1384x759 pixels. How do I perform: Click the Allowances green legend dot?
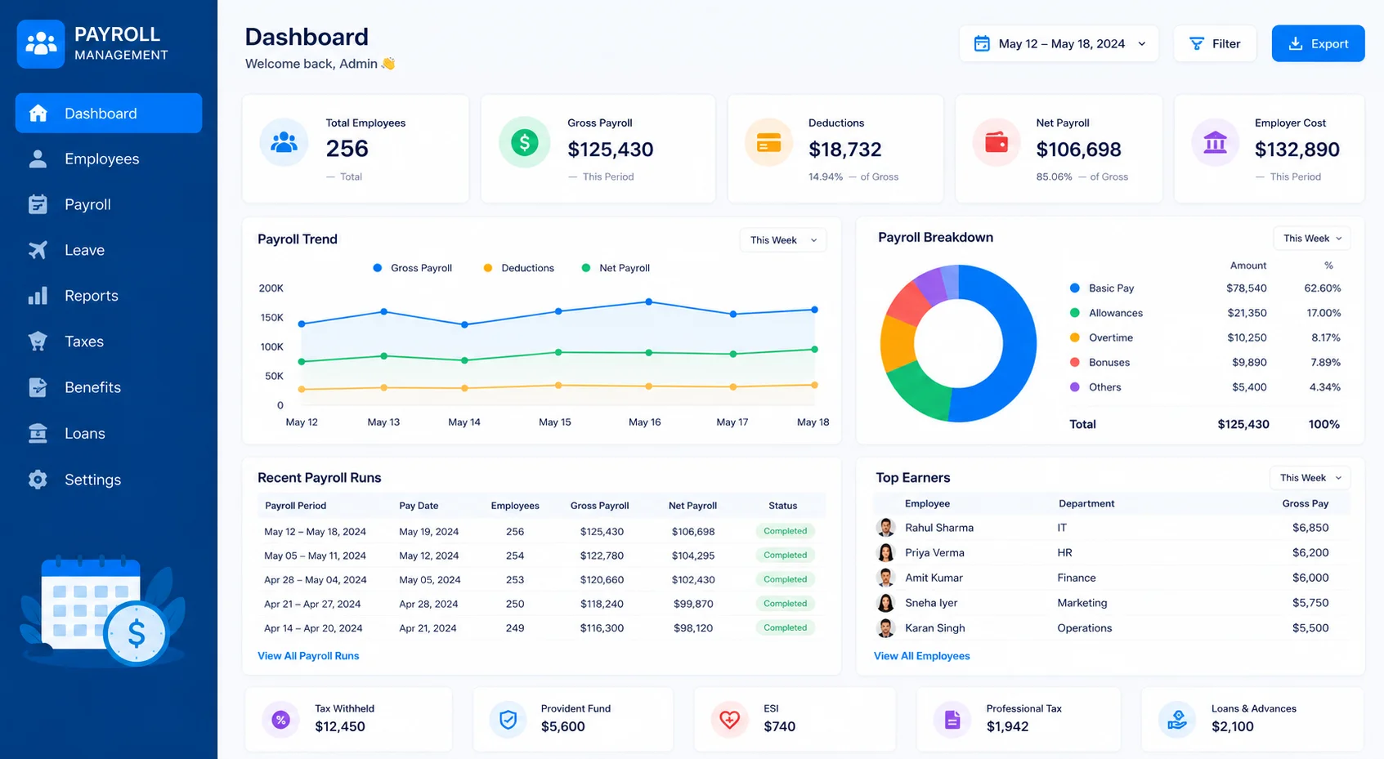pyautogui.click(x=1074, y=313)
